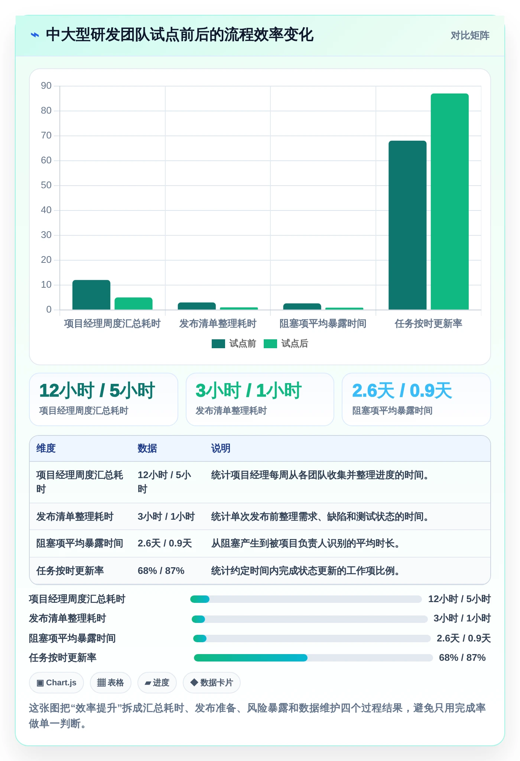Image resolution: width=520 pixels, height=761 pixels.
Task: Toggle the 试点后 legend color box
Action: [270, 344]
